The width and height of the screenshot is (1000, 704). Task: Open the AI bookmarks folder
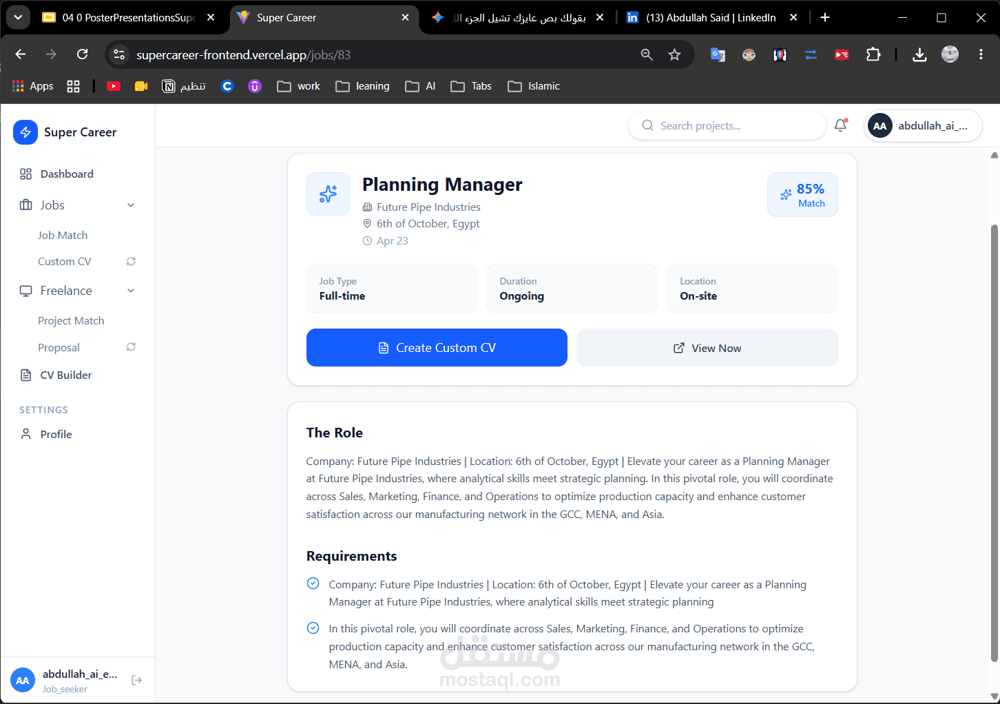tap(421, 86)
